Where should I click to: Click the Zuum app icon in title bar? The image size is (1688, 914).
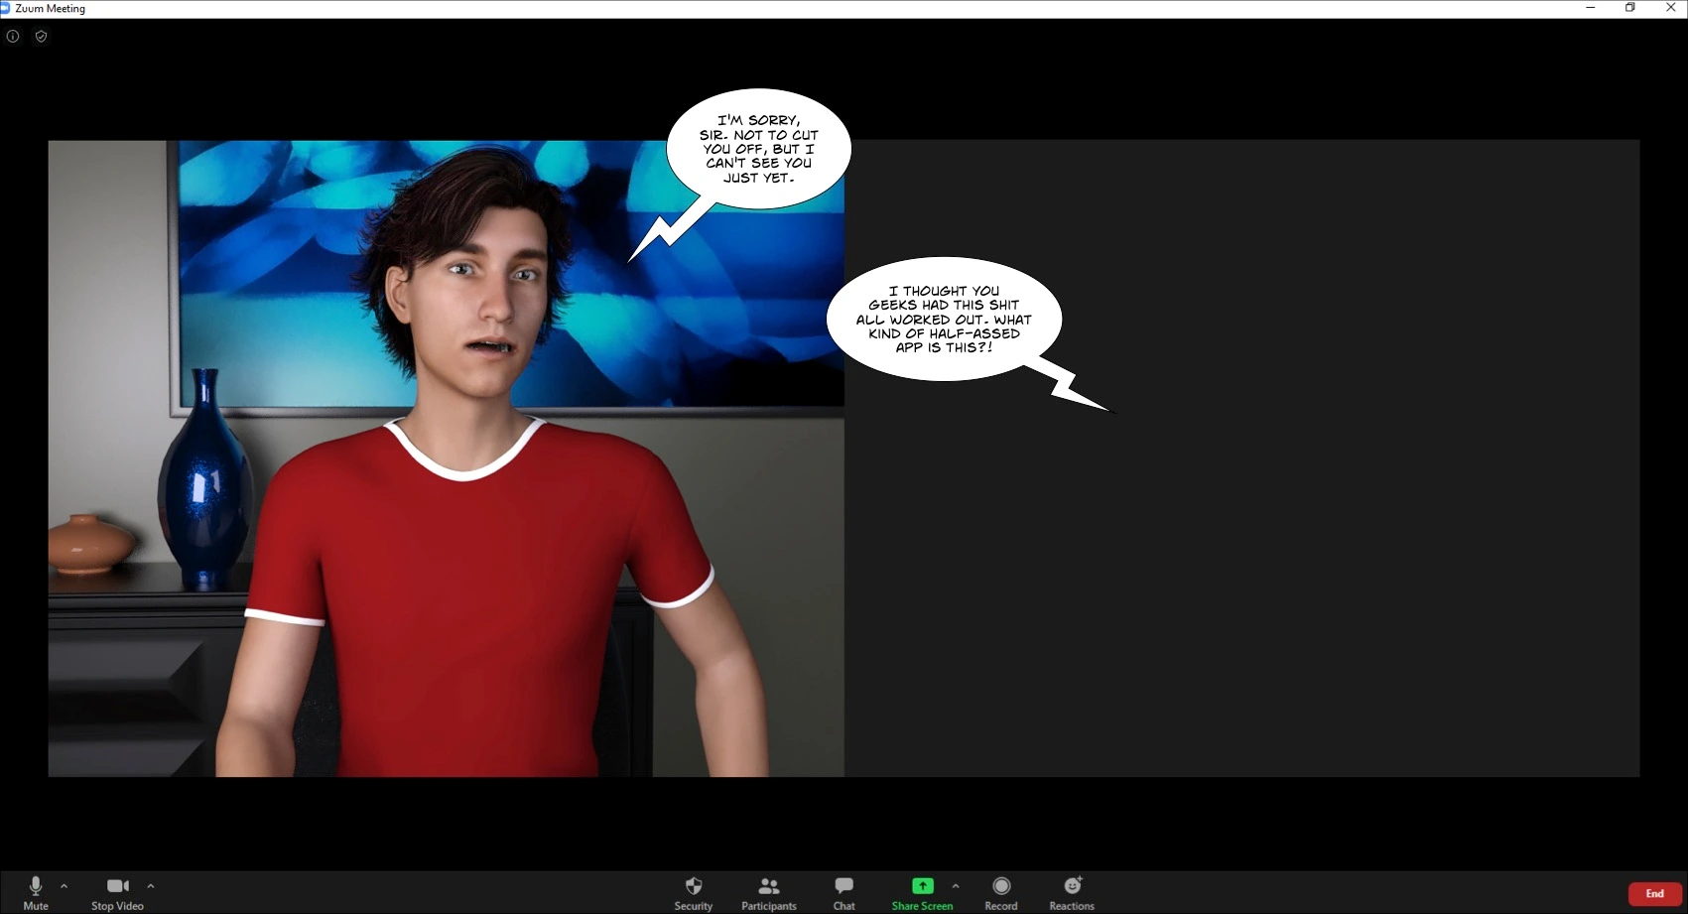(x=5, y=8)
